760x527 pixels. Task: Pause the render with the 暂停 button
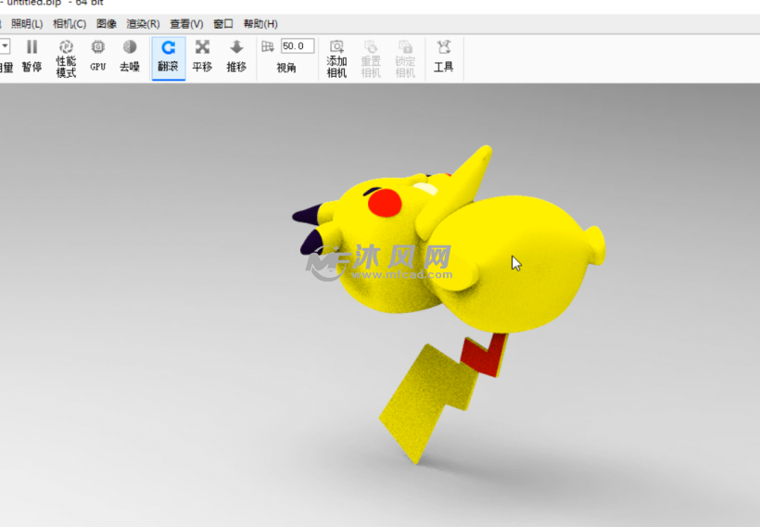(32, 57)
